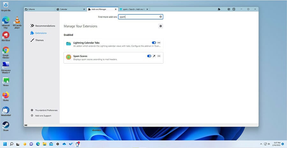Open taskbar Search

click(11, 144)
